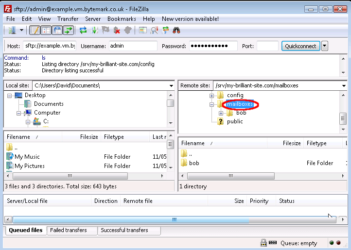Select Documents in local tree
Viewport: 351px width, 250px height.
tap(49, 104)
